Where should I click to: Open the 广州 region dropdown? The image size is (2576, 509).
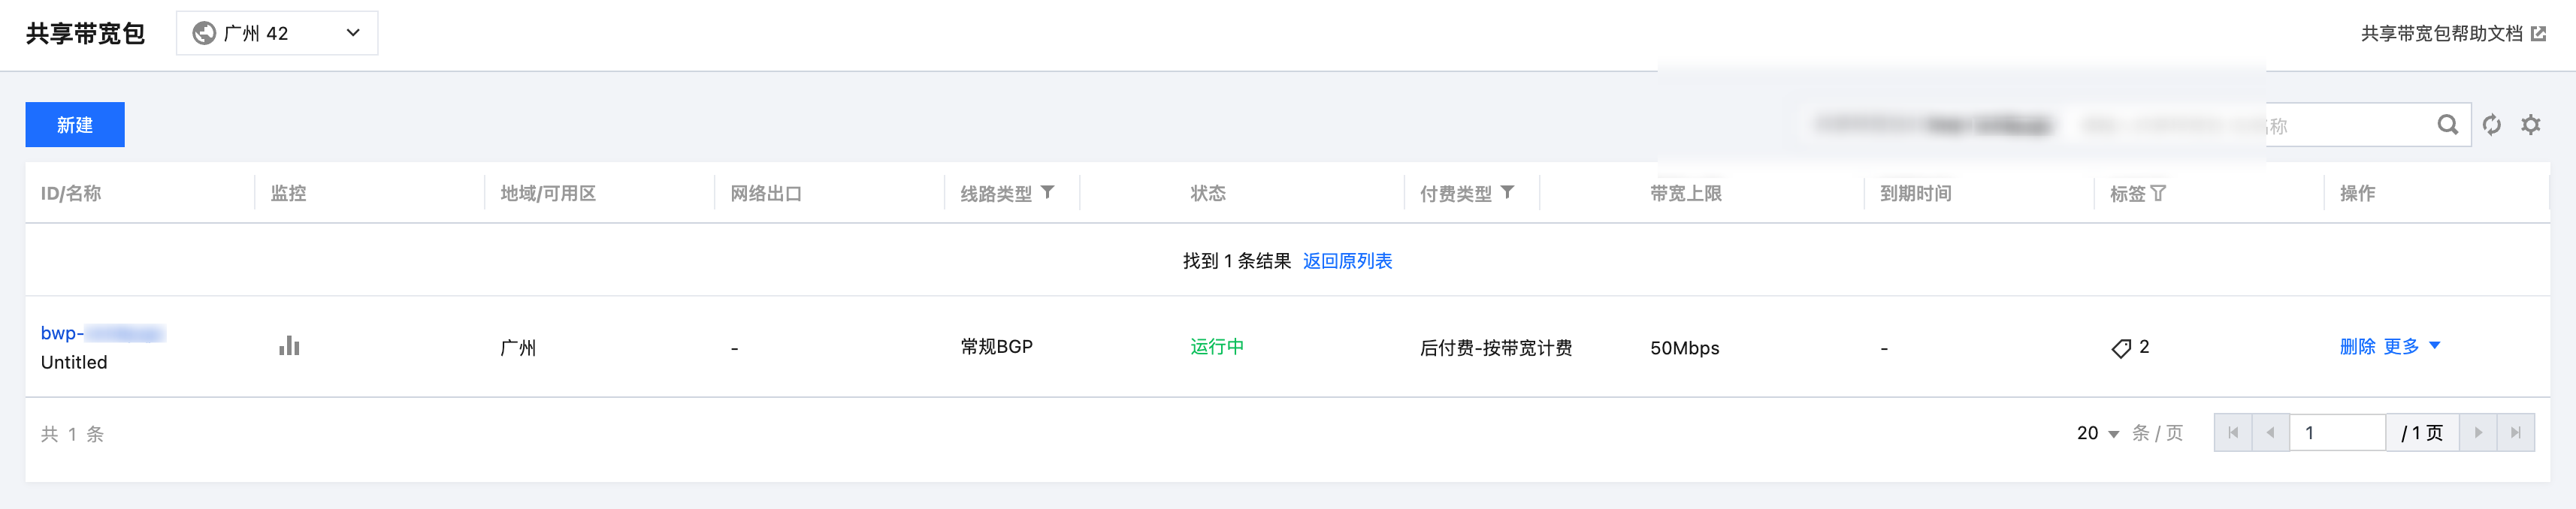coord(277,33)
